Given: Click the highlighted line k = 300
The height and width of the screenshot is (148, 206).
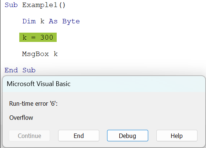Looking at the screenshot, I should (x=38, y=37).
